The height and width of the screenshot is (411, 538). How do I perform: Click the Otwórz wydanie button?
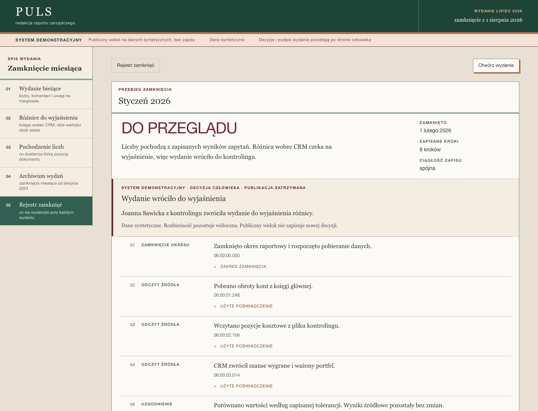[x=496, y=65]
